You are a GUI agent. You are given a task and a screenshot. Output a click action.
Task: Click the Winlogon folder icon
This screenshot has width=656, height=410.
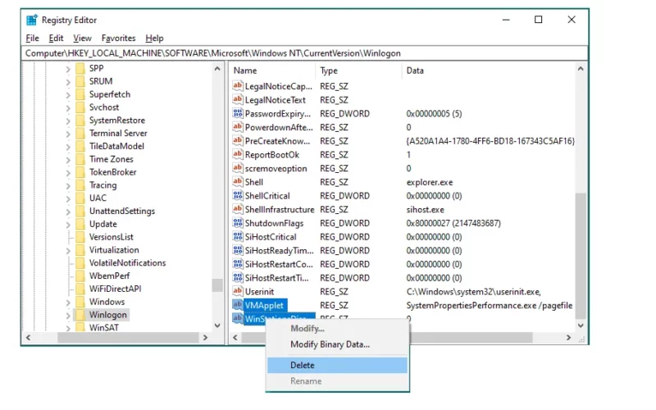(80, 315)
